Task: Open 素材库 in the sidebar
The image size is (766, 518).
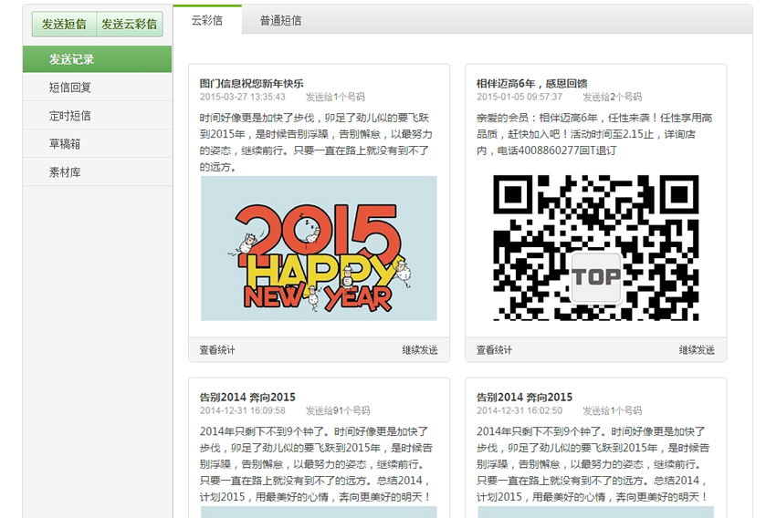Action: coord(97,172)
